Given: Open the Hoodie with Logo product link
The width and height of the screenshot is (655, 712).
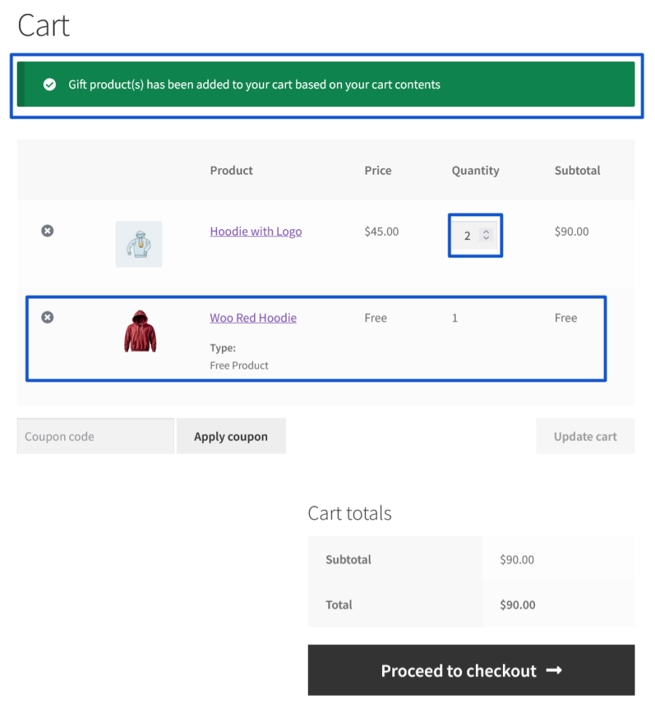Looking at the screenshot, I should coord(255,231).
